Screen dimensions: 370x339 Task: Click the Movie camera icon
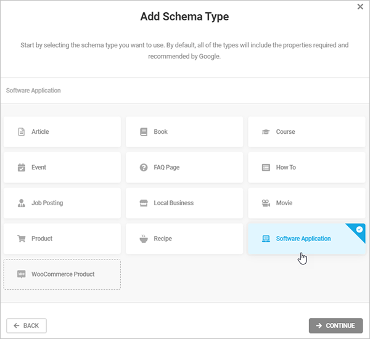266,203
